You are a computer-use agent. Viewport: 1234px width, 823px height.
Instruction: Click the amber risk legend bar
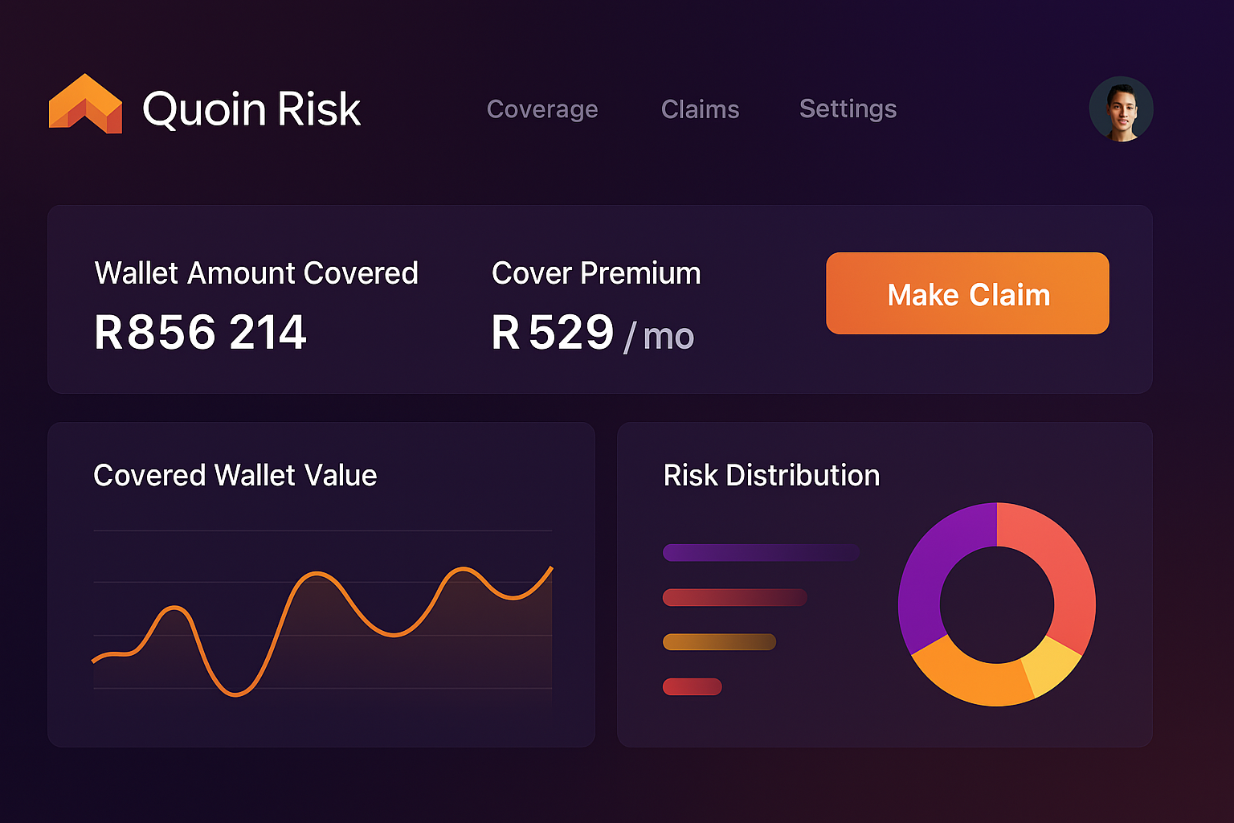(719, 641)
